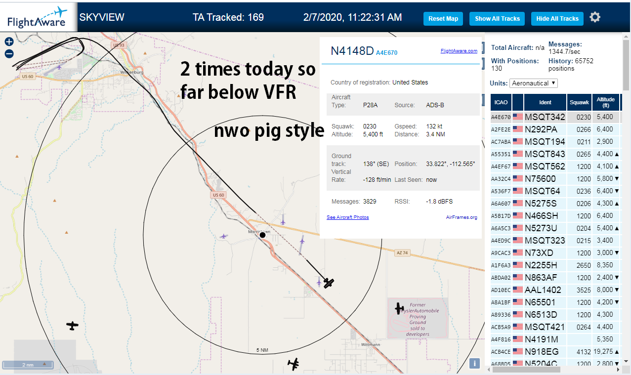Click the black aircraft near the 5 NM label

tap(294, 365)
